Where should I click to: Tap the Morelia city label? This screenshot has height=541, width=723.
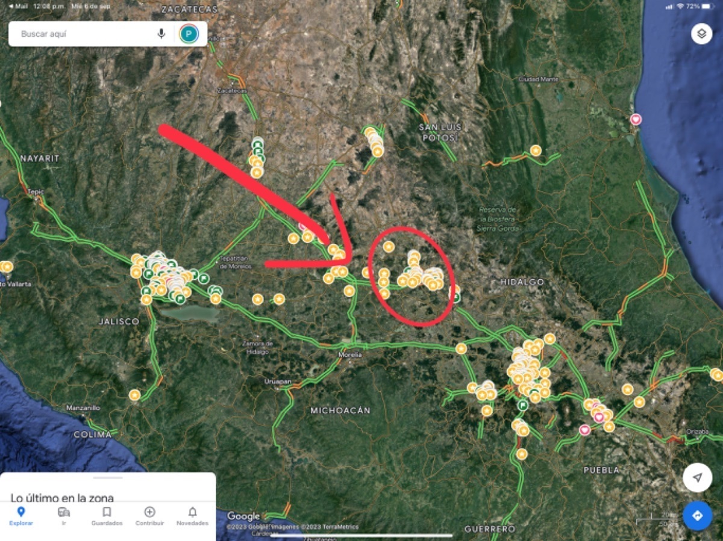click(x=349, y=355)
